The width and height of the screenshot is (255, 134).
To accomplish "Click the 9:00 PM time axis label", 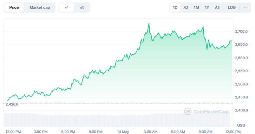I will (96, 132).
